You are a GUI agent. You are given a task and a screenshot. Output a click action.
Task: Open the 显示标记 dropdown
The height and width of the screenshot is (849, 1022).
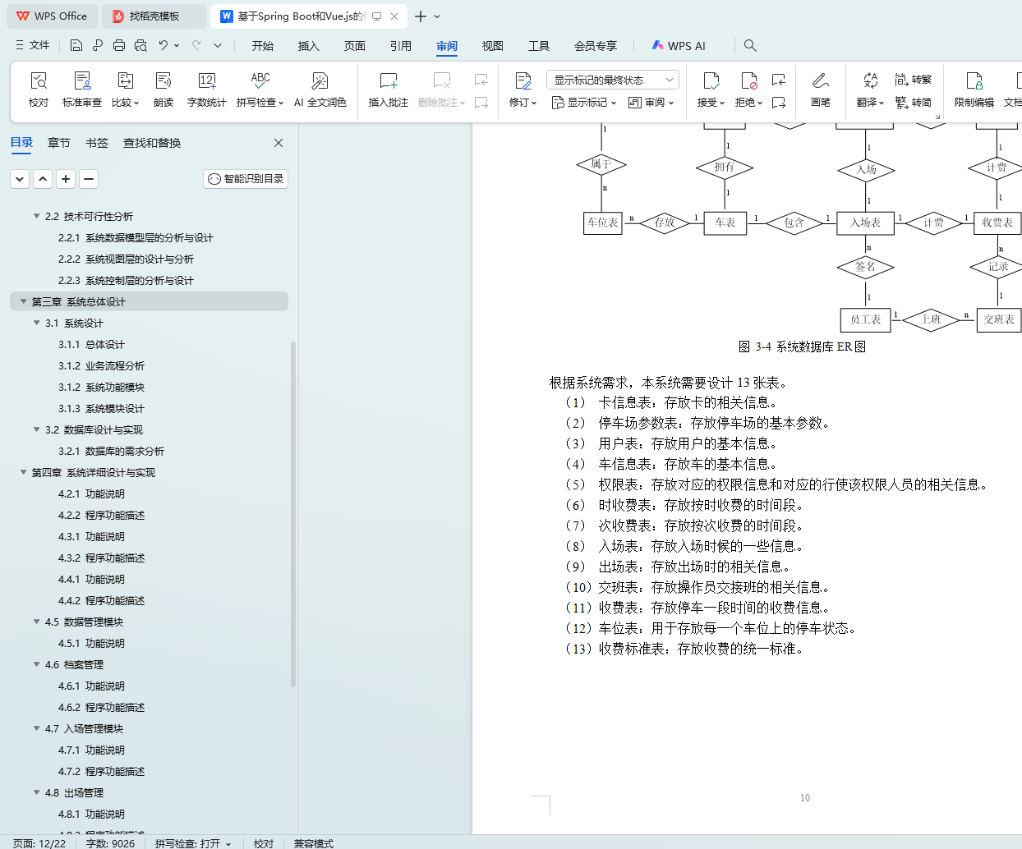coord(584,103)
